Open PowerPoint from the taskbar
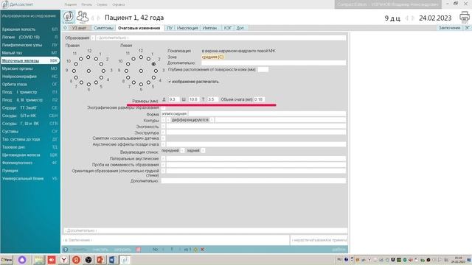472x265 pixels. tap(100, 260)
